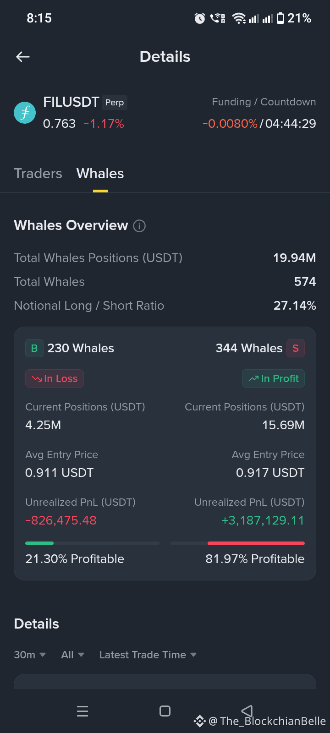Tap the Android back triangle icon

pyautogui.click(x=247, y=711)
